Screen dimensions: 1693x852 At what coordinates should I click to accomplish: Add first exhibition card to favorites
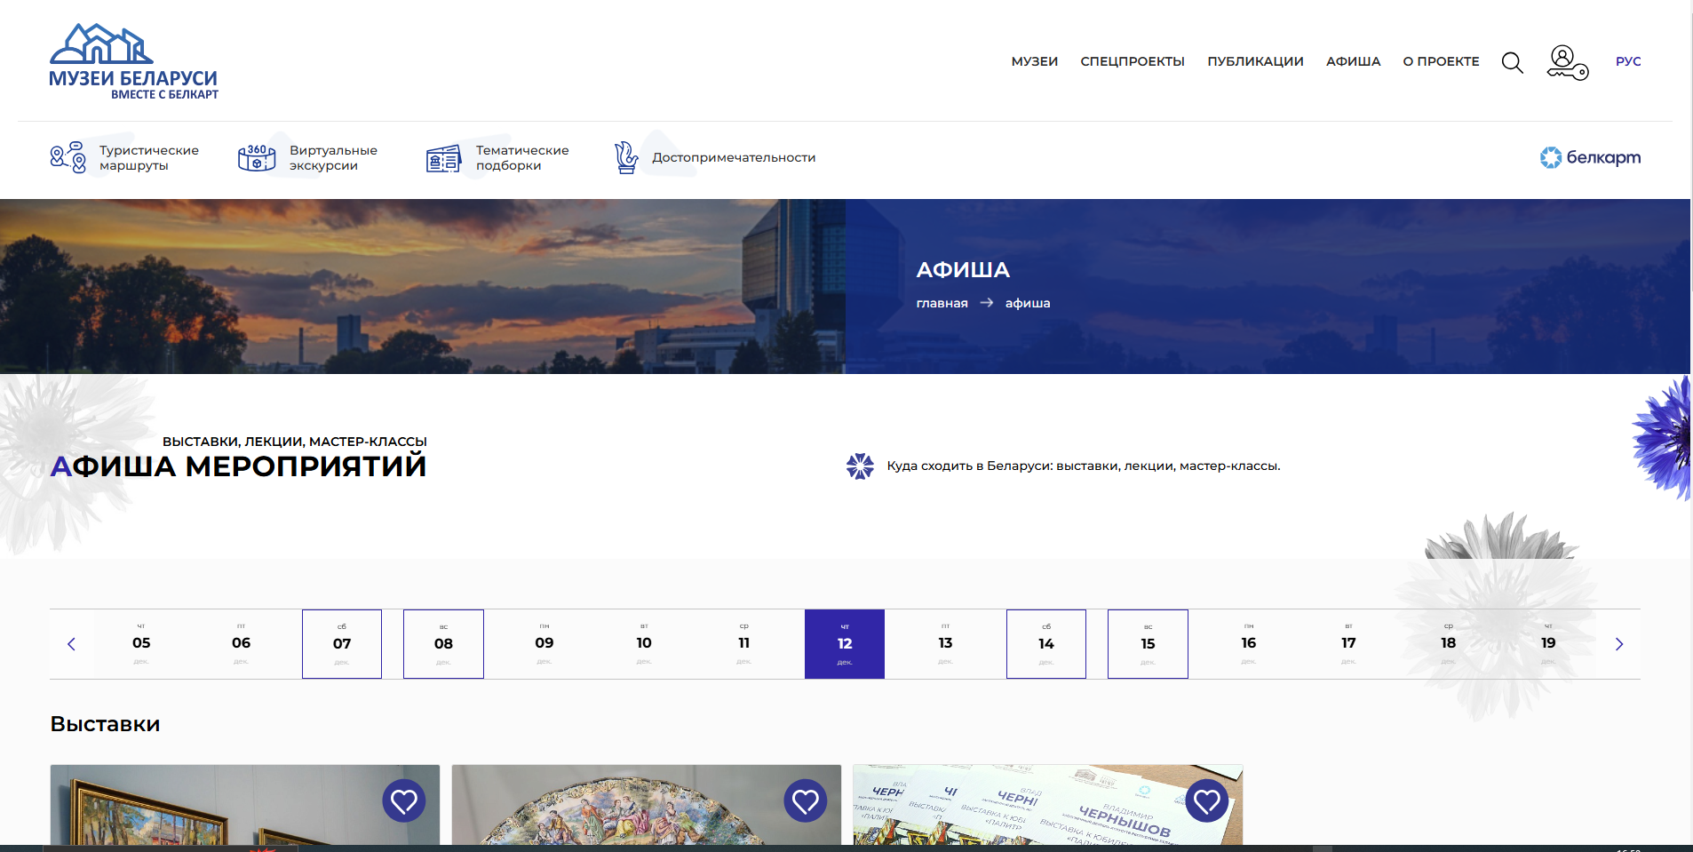(404, 801)
